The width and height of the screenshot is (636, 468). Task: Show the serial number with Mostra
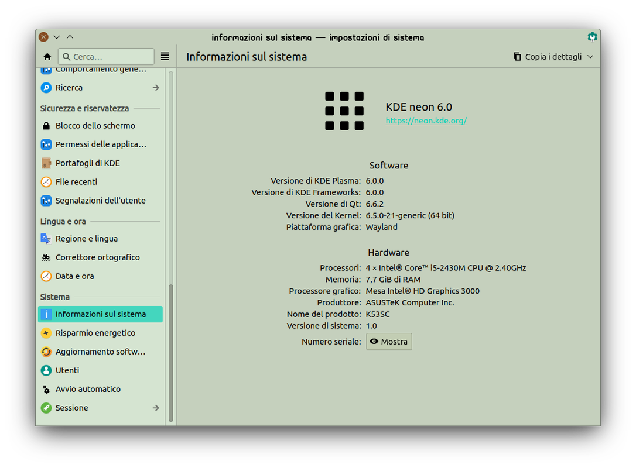389,342
